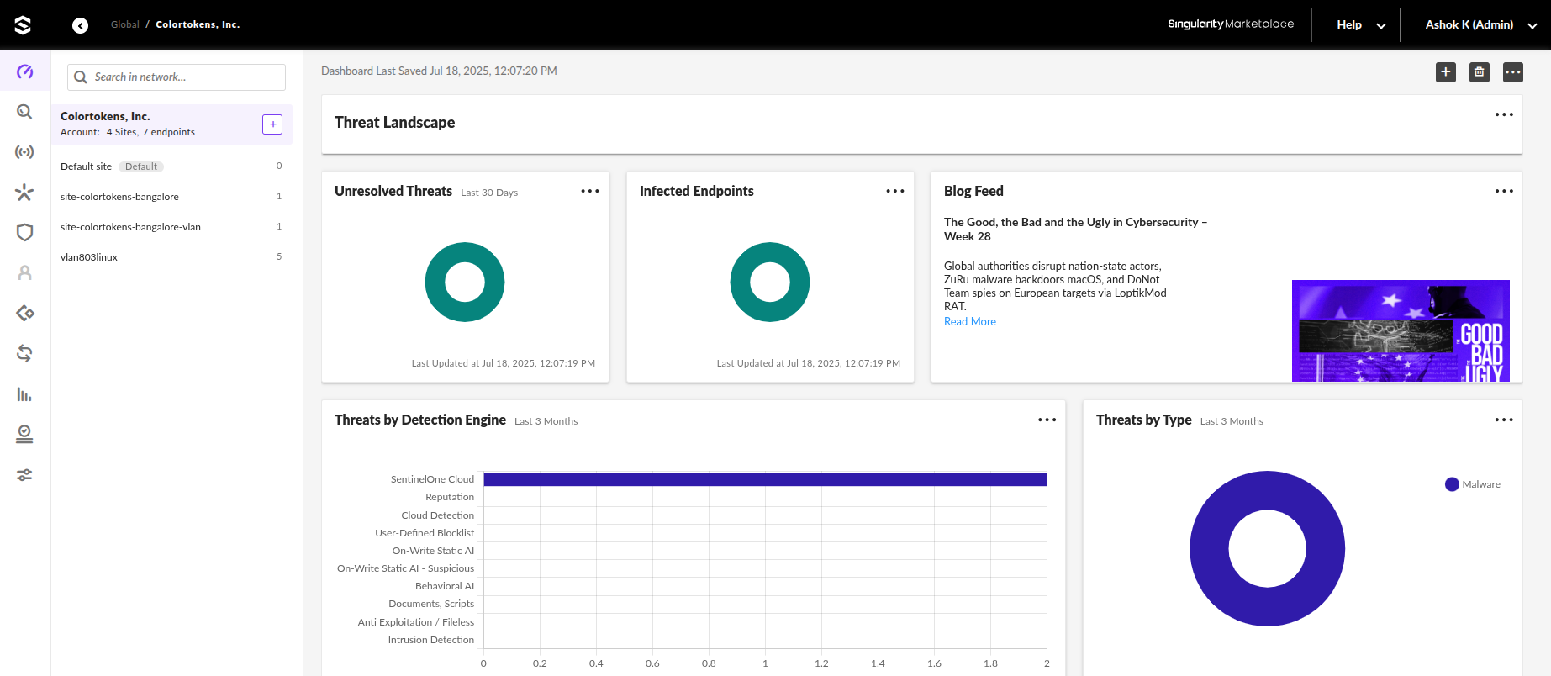The image size is (1551, 676).
Task: Select the vlan803linux site
Action: (89, 257)
